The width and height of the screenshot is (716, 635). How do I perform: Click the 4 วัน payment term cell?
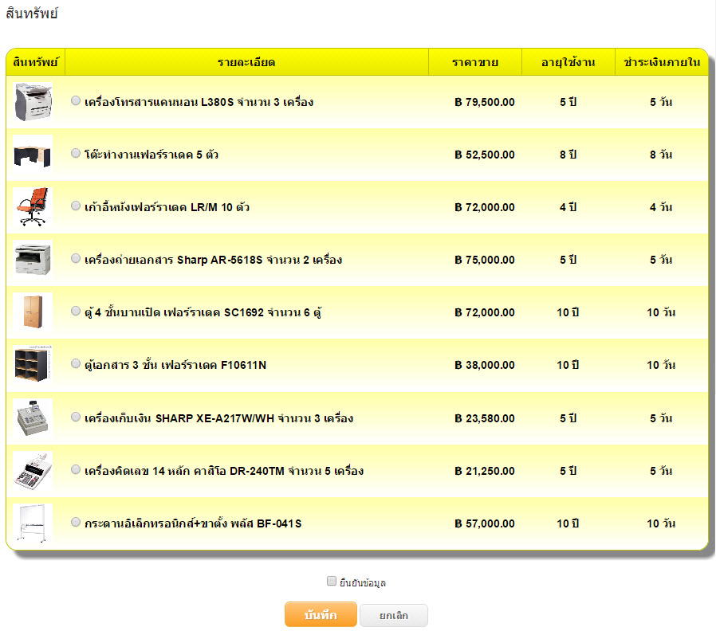[661, 207]
